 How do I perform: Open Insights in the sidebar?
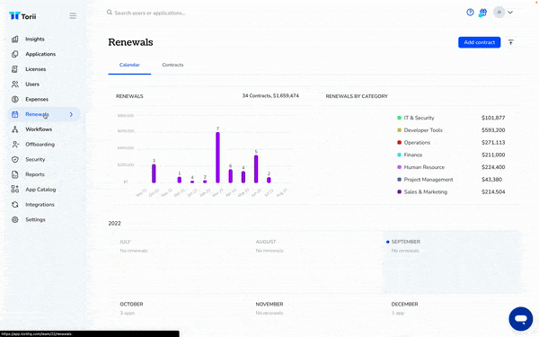pos(35,39)
